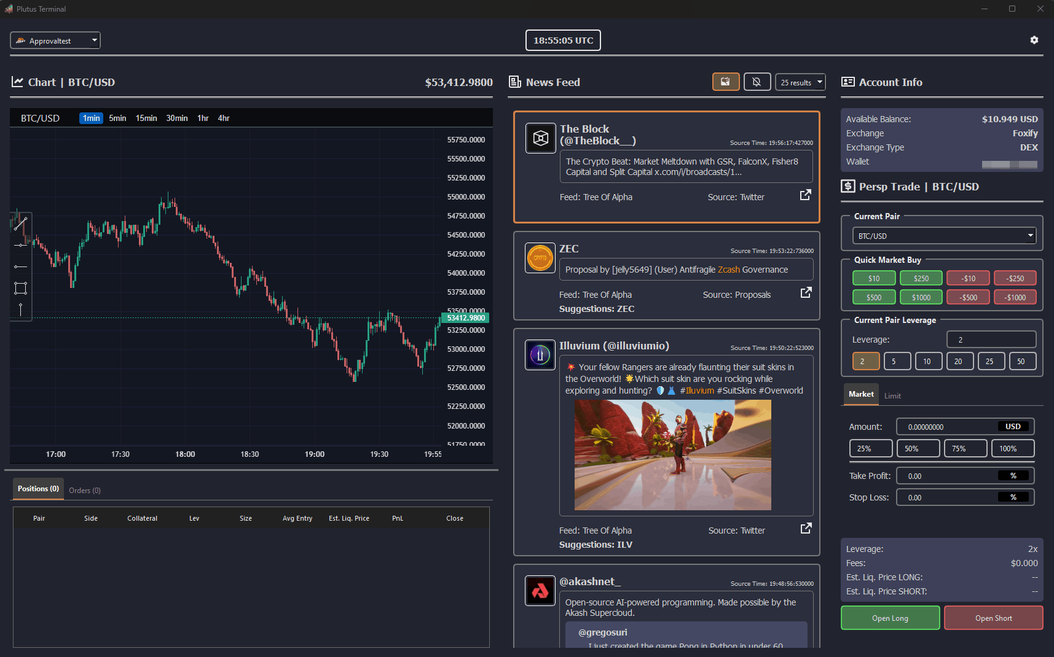The width and height of the screenshot is (1054, 657).
Task: Quick market buy $250
Action: point(921,278)
